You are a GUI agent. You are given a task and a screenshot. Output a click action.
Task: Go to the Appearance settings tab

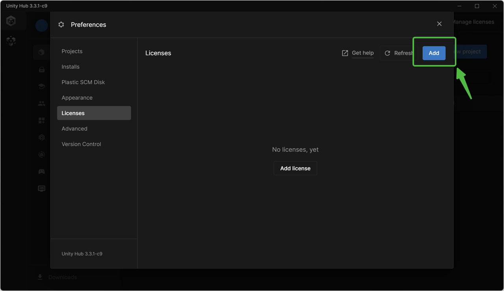tap(77, 98)
